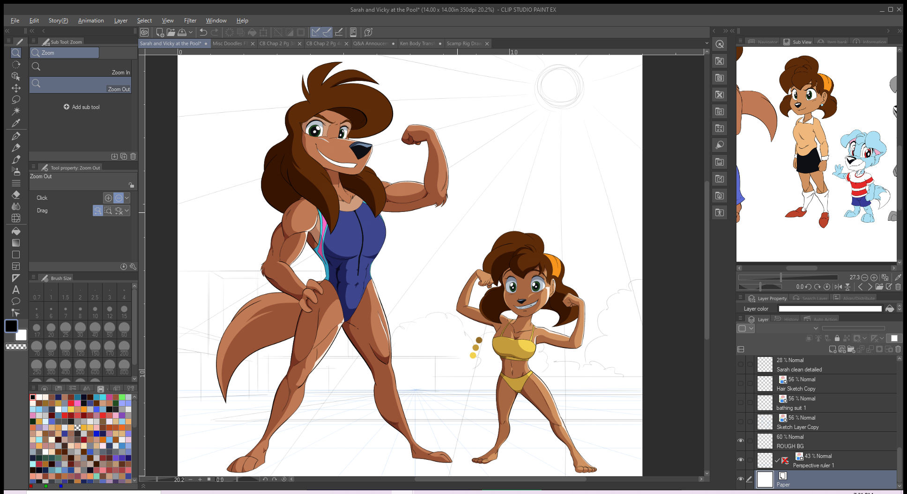Image resolution: width=907 pixels, height=494 pixels.
Task: Expand the save options dropdown arrow
Action: tap(191, 32)
